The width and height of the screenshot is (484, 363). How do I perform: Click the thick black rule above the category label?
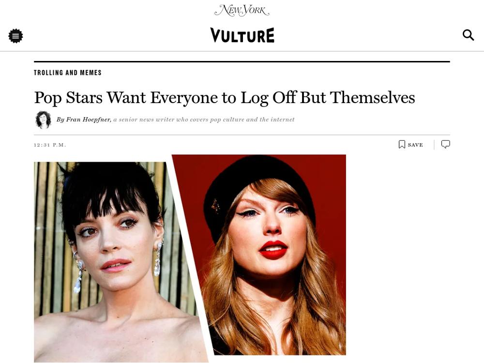click(242, 62)
